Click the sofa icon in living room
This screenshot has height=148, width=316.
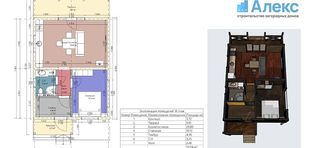click(x=80, y=43)
